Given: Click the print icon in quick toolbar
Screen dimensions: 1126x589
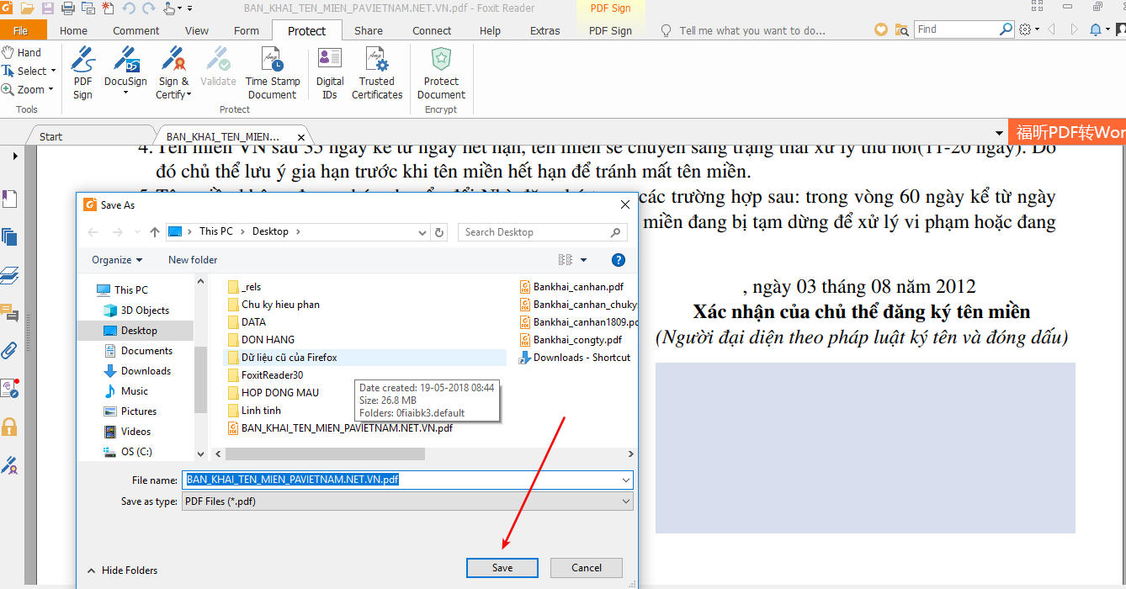Looking at the screenshot, I should click(67, 8).
